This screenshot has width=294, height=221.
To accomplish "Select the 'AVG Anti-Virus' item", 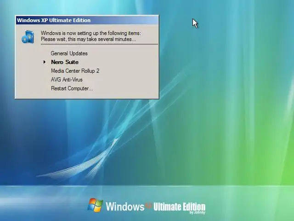I will point(67,80).
